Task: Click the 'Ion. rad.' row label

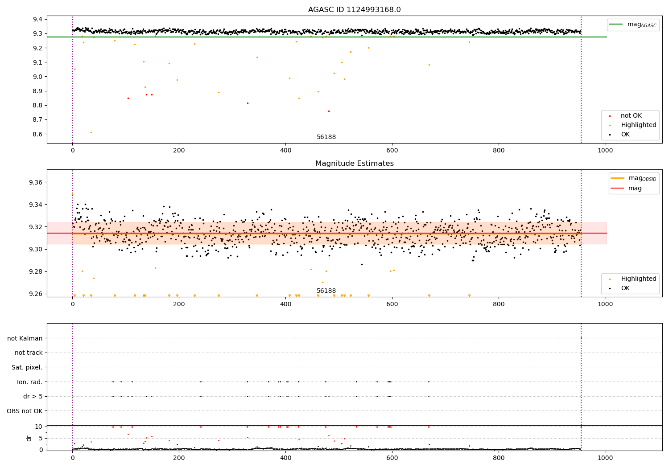Action: (30, 382)
